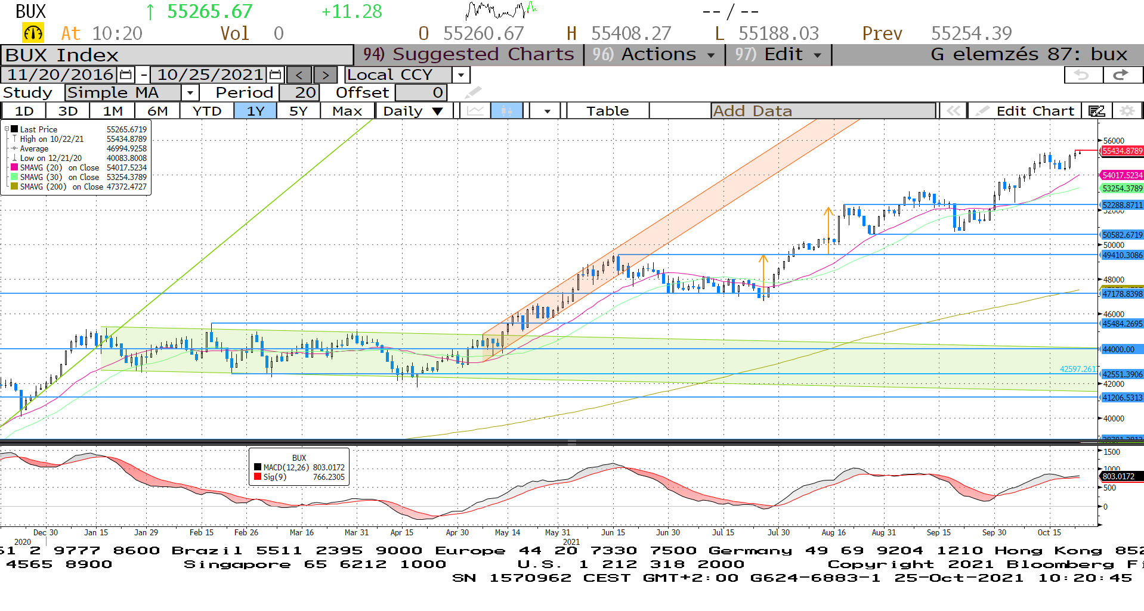
Task: Click the Table button
Action: pyautogui.click(x=607, y=111)
